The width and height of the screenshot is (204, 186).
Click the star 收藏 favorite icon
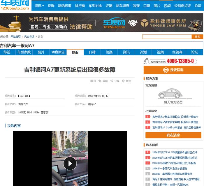(x=100, y=81)
